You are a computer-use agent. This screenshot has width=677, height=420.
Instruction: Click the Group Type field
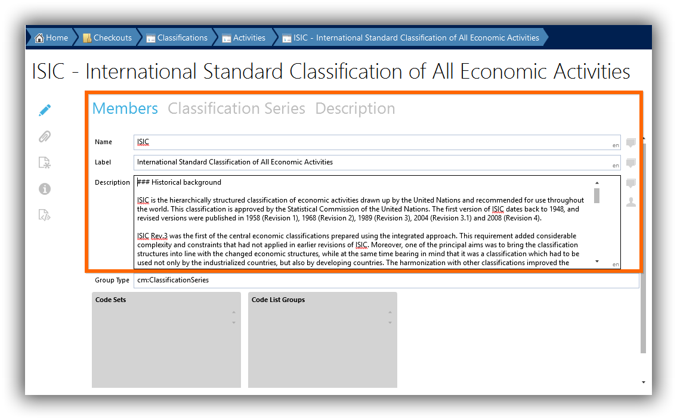pyautogui.click(x=386, y=280)
